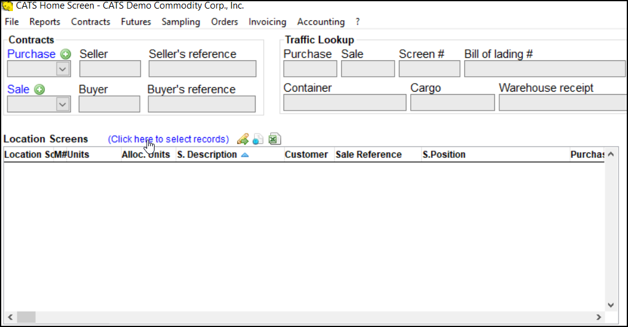The width and height of the screenshot is (628, 327).
Task: Click into the Buyer's reference field
Action: [x=201, y=104]
